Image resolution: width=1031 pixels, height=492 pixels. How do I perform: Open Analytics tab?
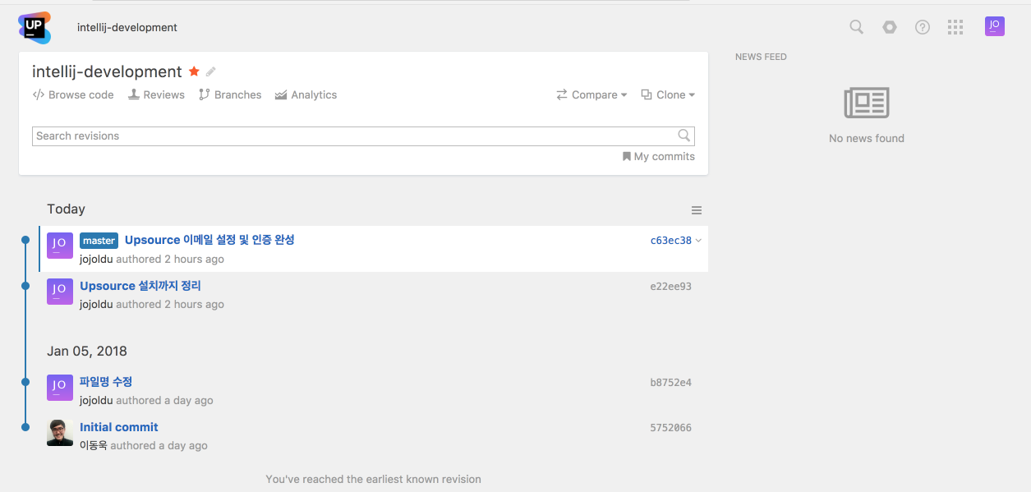click(306, 94)
